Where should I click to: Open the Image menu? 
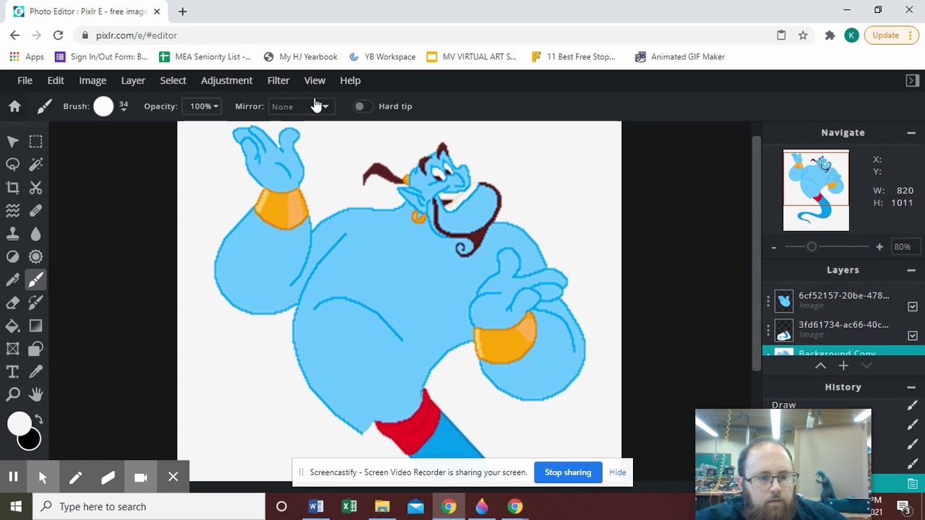[92, 80]
